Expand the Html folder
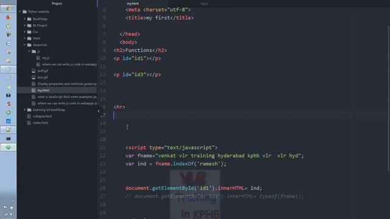The height and width of the screenshot is (219, 390). 24,38
